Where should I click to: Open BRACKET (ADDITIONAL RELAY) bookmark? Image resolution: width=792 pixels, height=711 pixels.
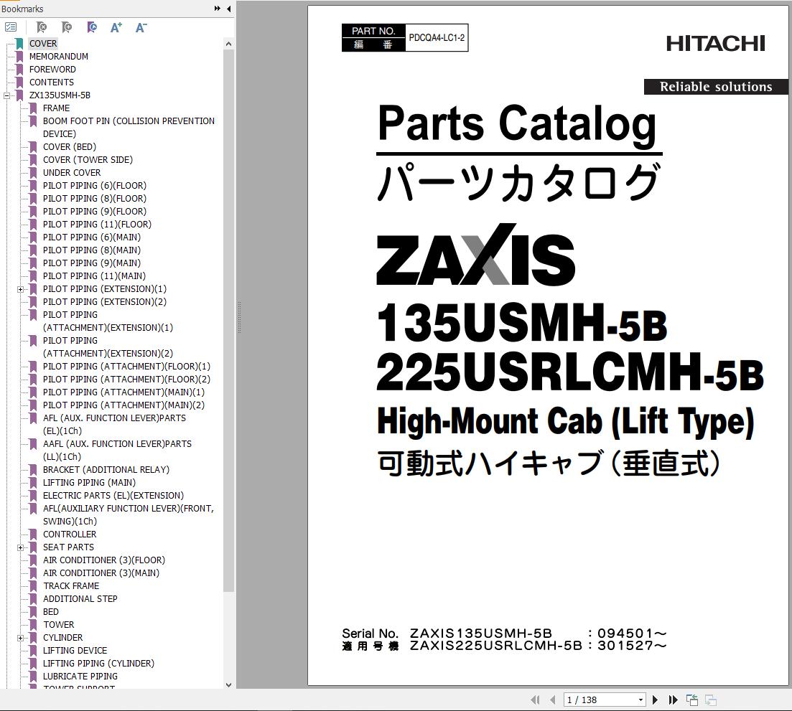[106, 470]
